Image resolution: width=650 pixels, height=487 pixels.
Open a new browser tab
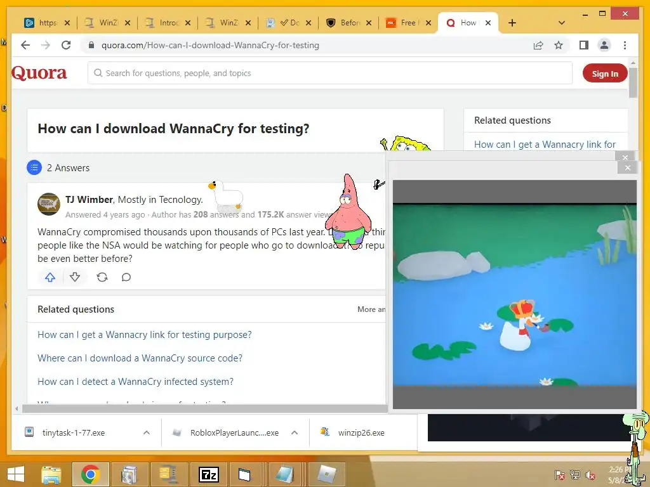(x=512, y=23)
